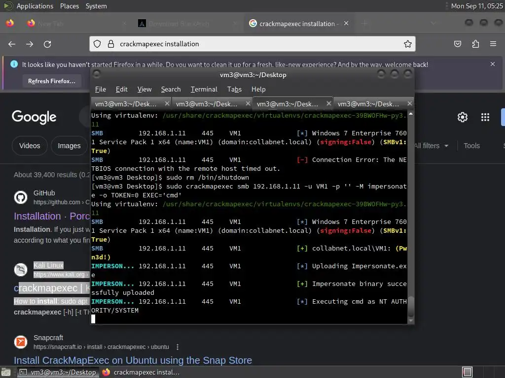
Task: Switch to the first terminal tab
Action: pos(126,104)
